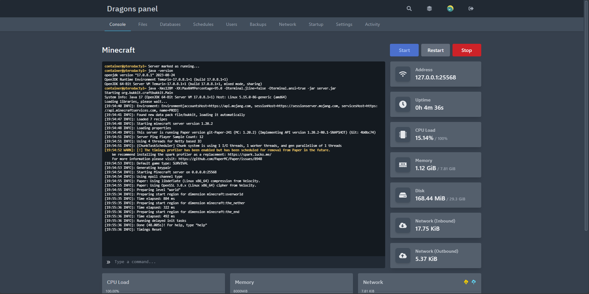Focus the Type a command input
The height and width of the screenshot is (294, 589).
pyautogui.click(x=243, y=262)
